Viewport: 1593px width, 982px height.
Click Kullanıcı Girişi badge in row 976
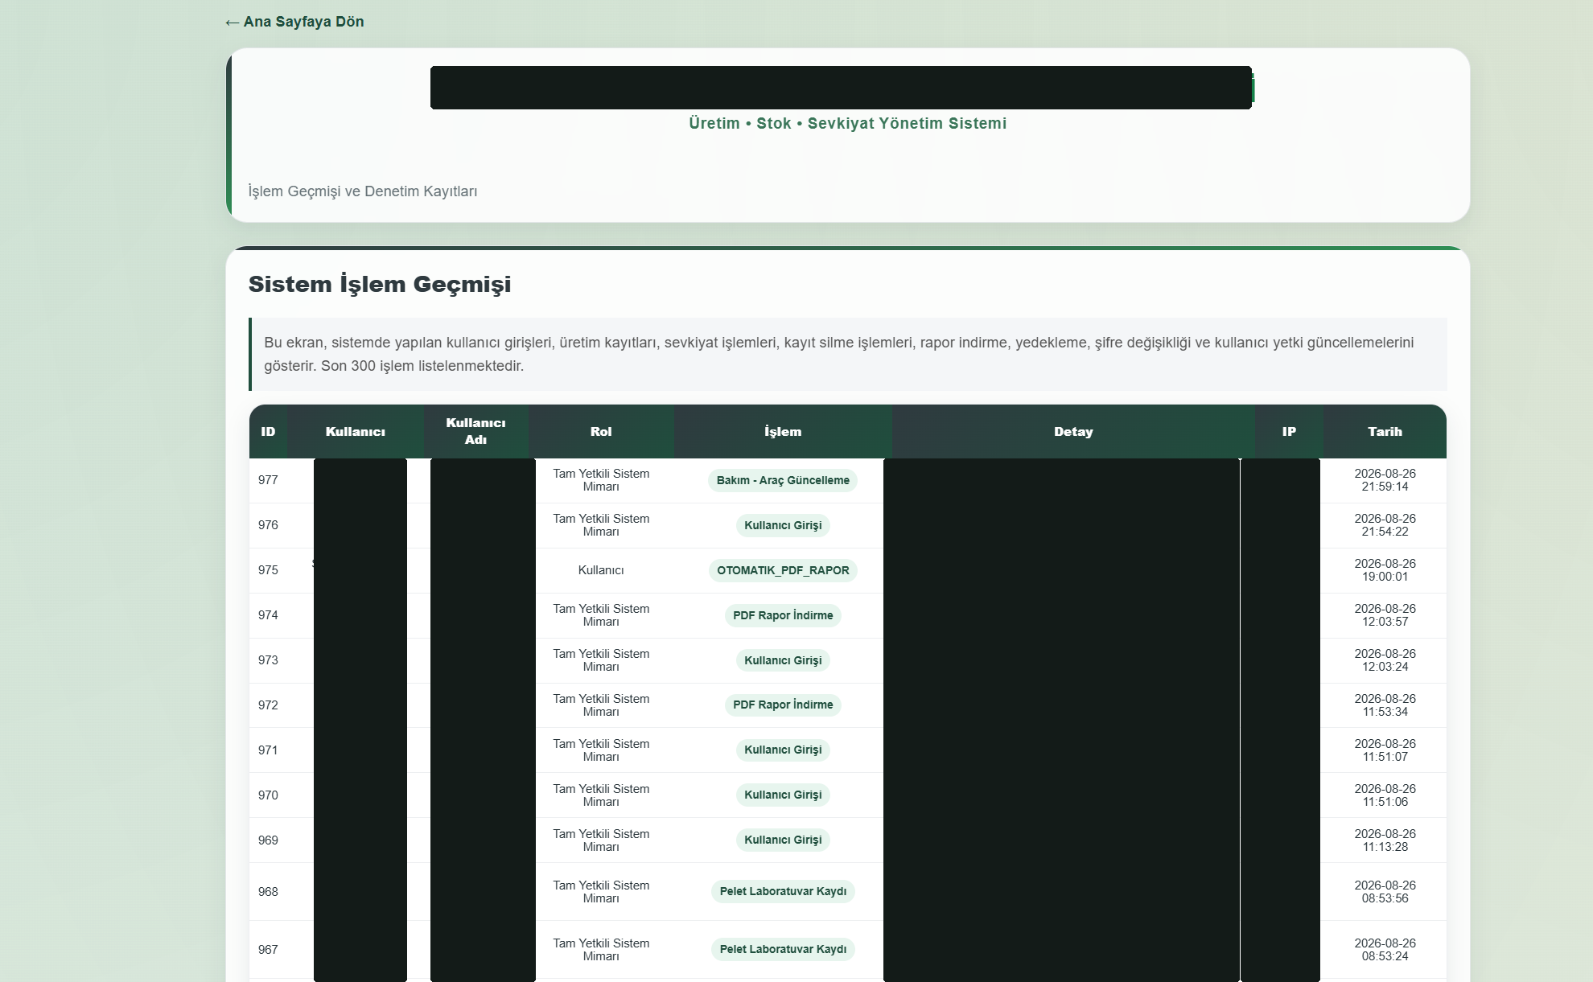[783, 525]
